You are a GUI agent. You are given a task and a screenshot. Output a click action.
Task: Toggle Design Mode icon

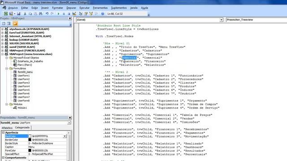74,14
